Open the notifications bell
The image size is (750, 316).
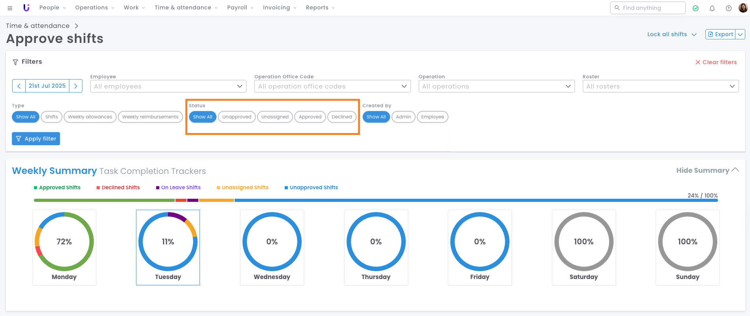tap(712, 8)
